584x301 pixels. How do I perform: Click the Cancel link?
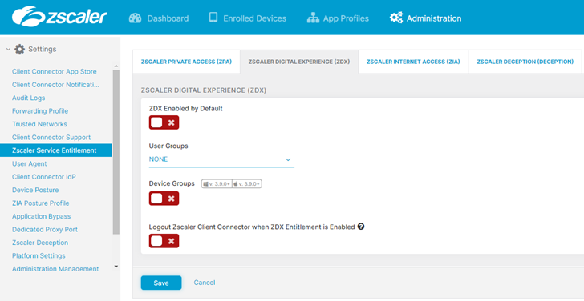(x=205, y=283)
